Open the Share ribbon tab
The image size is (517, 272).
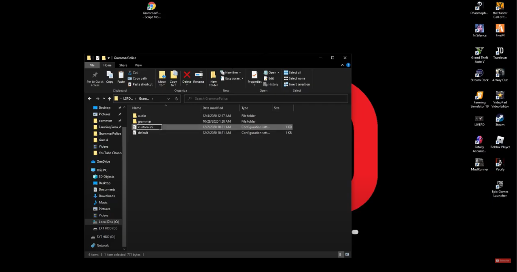coord(123,65)
